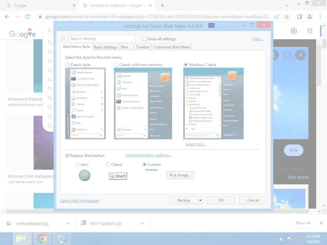Open the network tray icon
327x245 pixels.
297,239
